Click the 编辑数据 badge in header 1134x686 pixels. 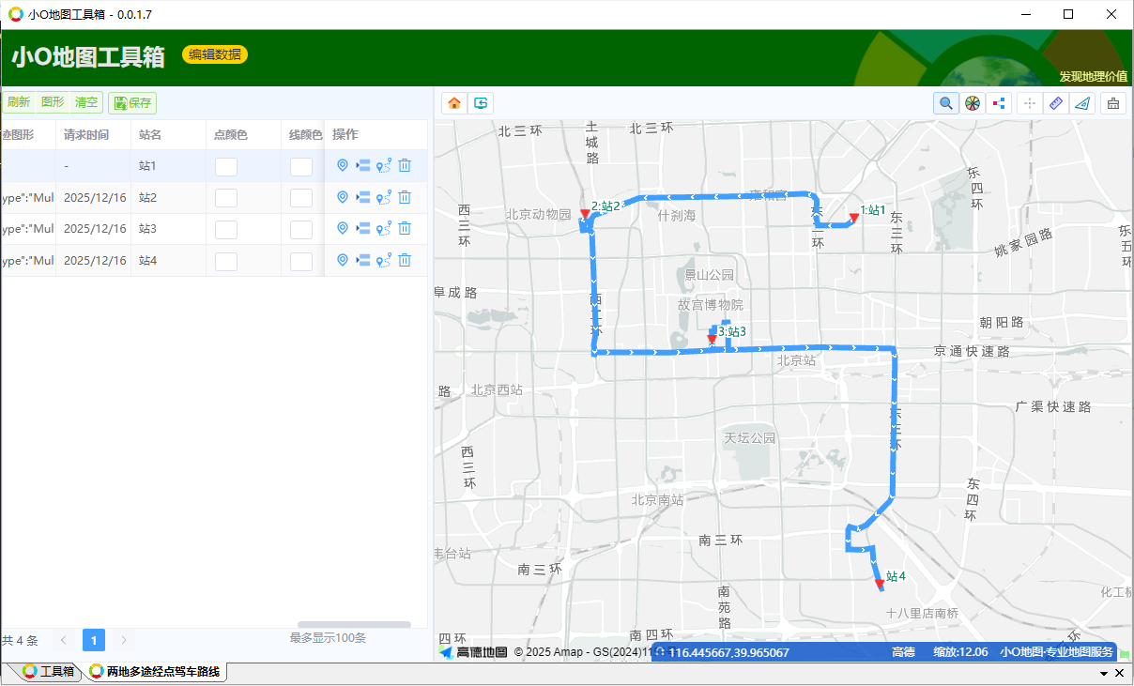(x=215, y=54)
